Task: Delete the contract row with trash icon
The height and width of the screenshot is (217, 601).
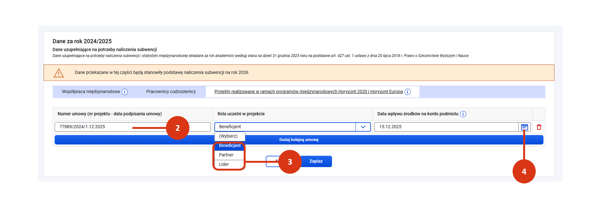Action: click(539, 127)
